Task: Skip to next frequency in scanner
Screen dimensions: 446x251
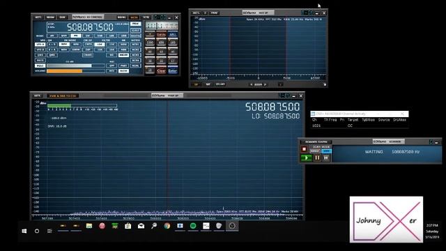Action: point(326,158)
